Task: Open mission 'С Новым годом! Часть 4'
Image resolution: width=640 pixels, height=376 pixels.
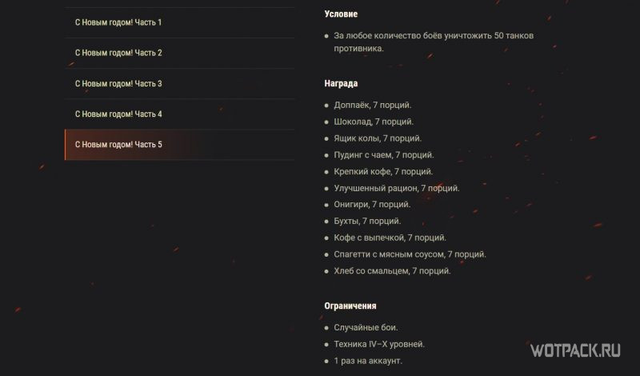Action: pos(179,114)
